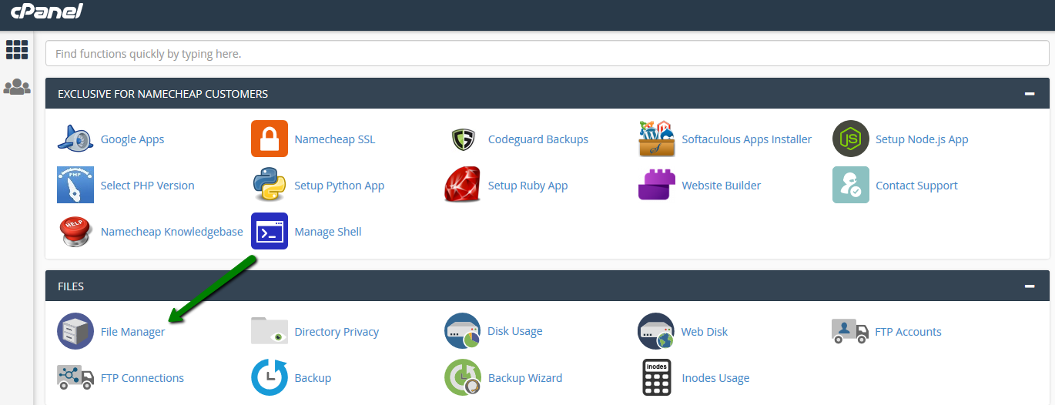Screen dimensions: 1055x405
Task: Open the Disk Usage link
Action: (x=515, y=331)
